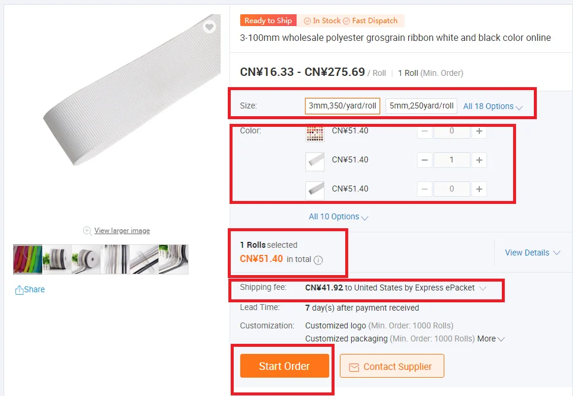The width and height of the screenshot is (573, 396).
Task: Click the Contact Supplier button
Action: pos(391,366)
